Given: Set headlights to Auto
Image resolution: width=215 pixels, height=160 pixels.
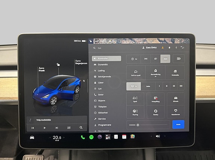Looking at the screenshot, I should (x=165, y=59).
